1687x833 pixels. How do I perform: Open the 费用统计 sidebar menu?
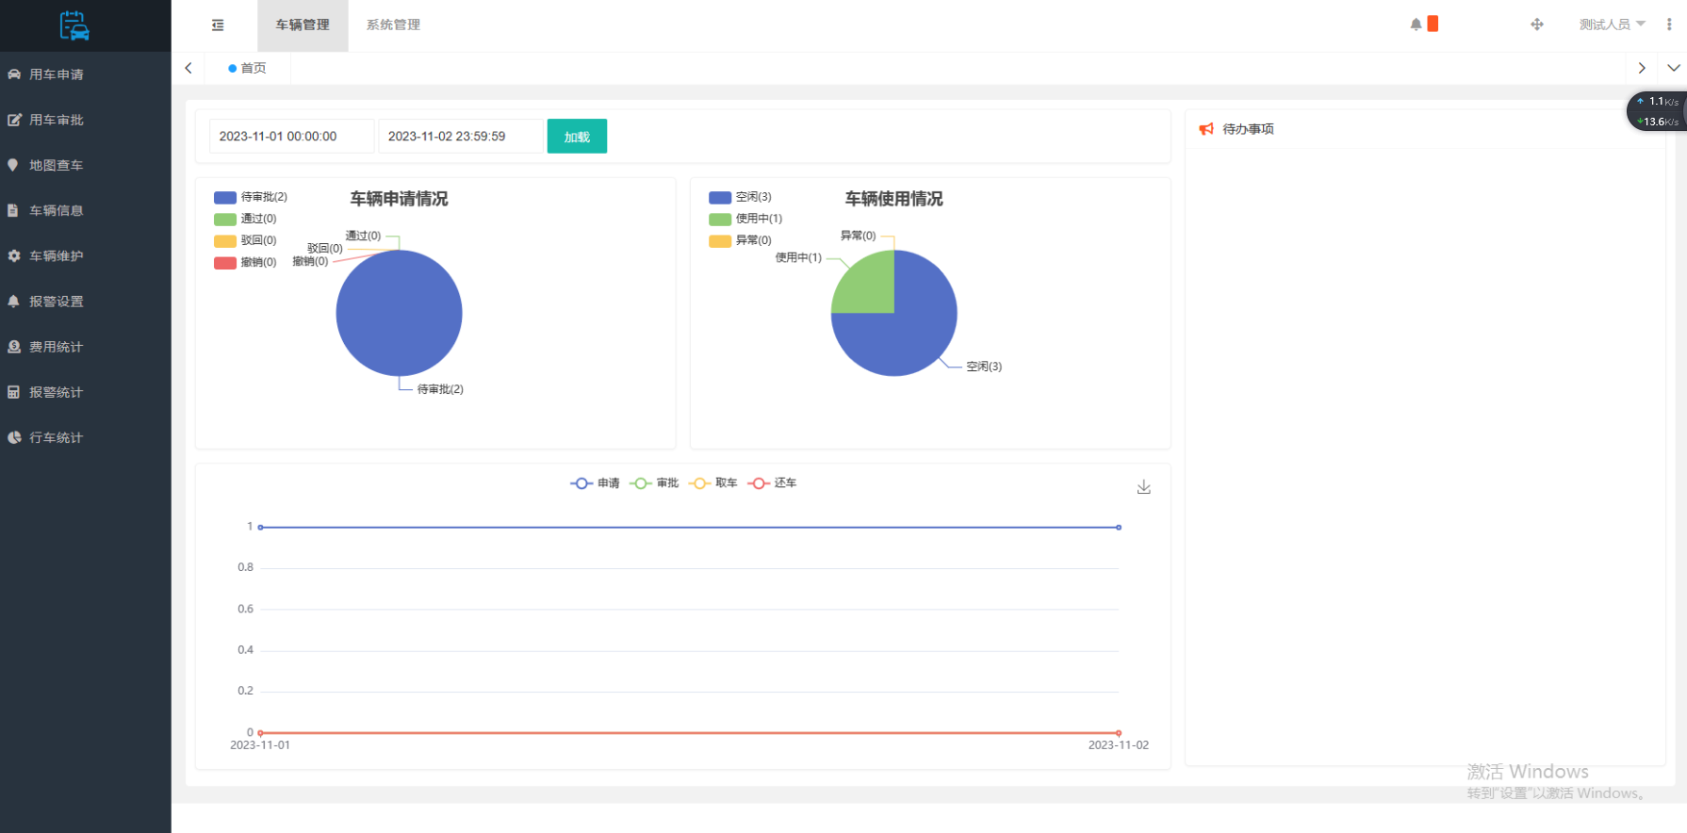click(x=86, y=347)
